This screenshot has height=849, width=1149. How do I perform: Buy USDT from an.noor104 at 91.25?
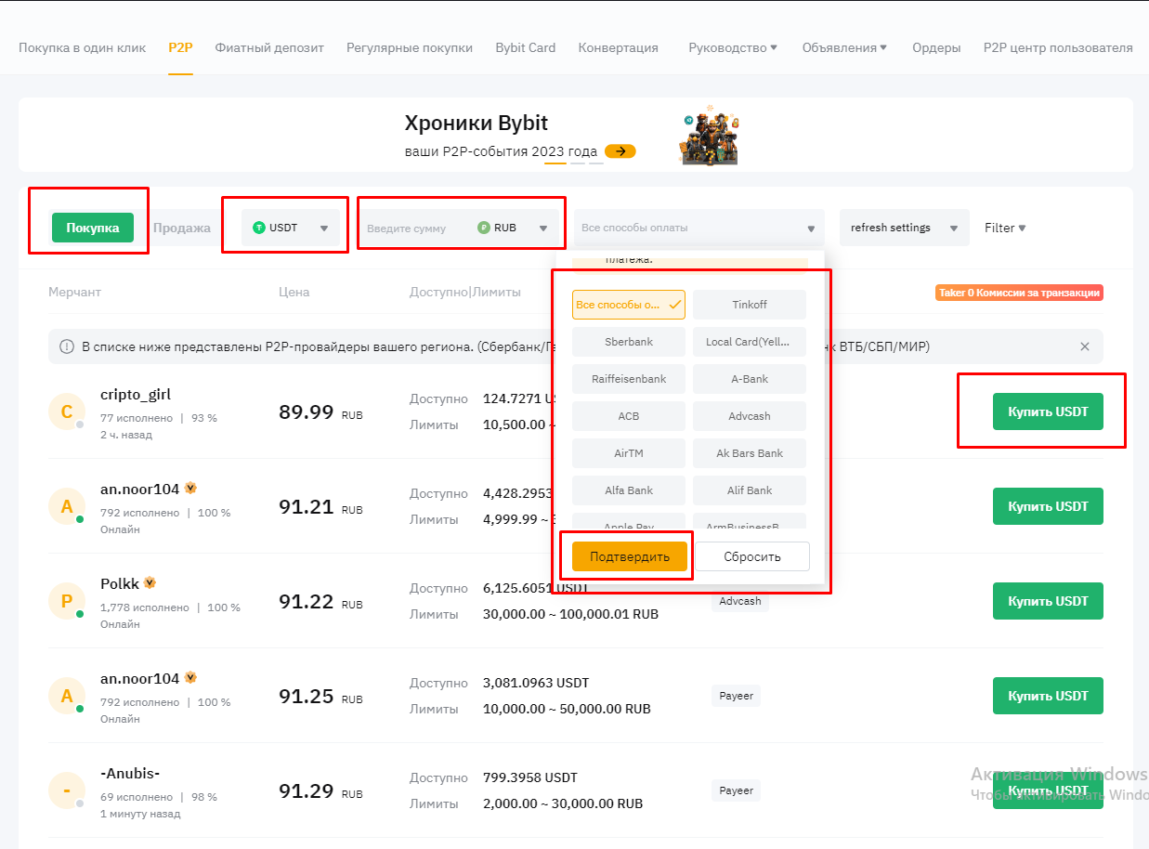[1048, 696]
